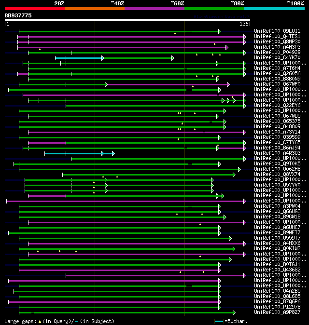The image size is (309, 325).
Task: Click the cyan alignment bar in the A4R3Q3 row
Action: click(x=79, y=154)
